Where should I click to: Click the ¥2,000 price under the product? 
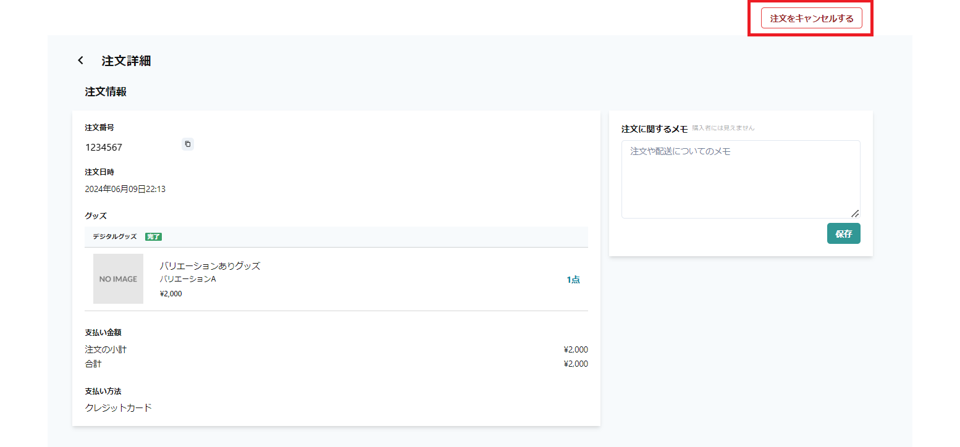pyautogui.click(x=171, y=294)
